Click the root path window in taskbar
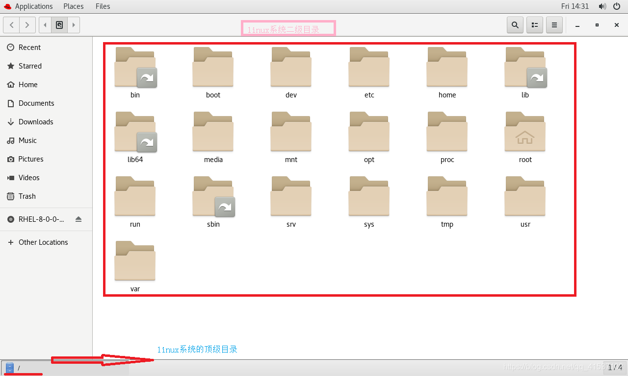628x376 pixels. pyautogui.click(x=65, y=368)
